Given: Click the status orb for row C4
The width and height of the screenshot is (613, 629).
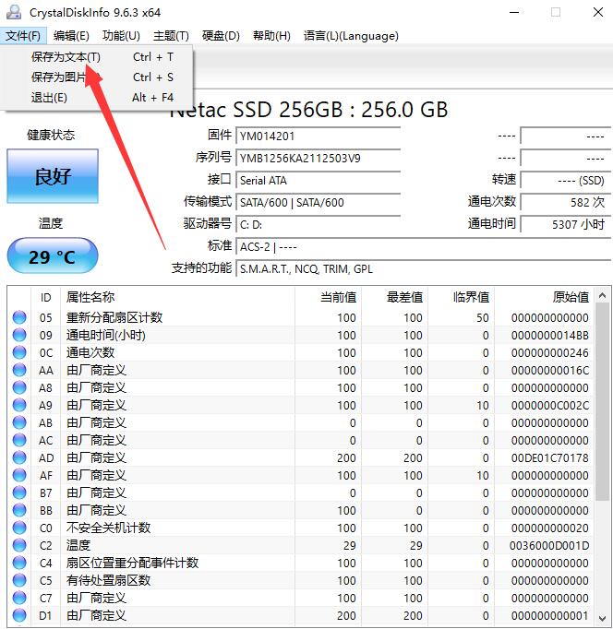Looking at the screenshot, I should click(19, 563).
